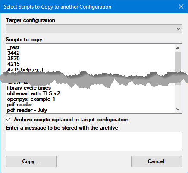The width and height of the screenshot is (188, 173).
Task: Close the Select Scripts to Copy dialog
Action: click(x=181, y=6)
